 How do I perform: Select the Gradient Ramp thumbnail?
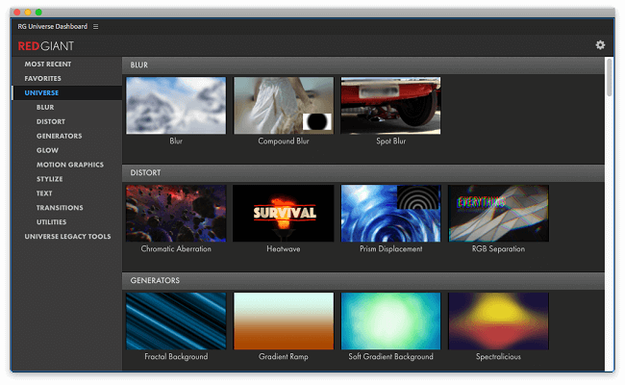coord(284,321)
